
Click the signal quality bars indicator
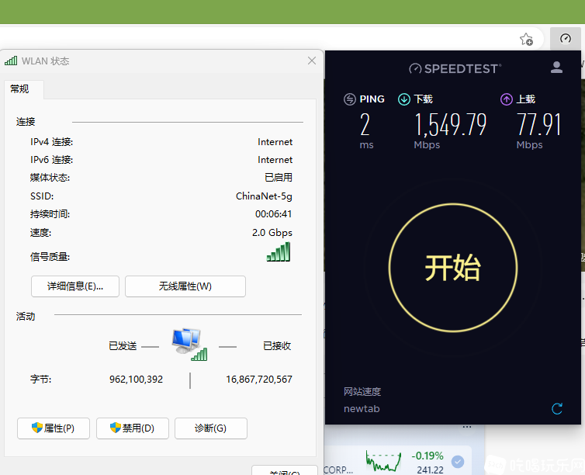click(279, 252)
